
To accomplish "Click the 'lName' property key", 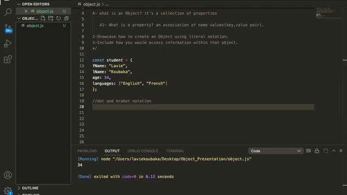I will [98, 72].
